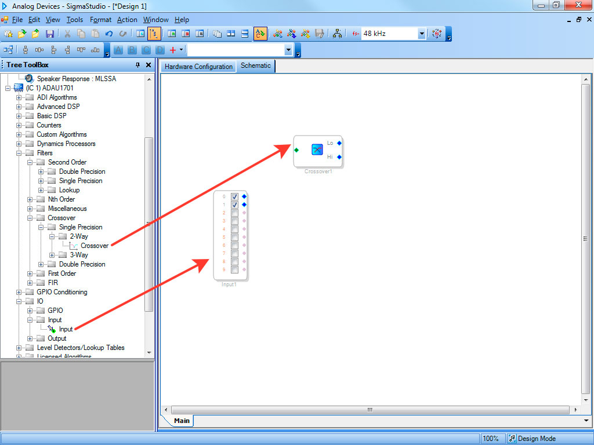Enable input channel 9 checkbox
The width and height of the screenshot is (594, 445).
[x=234, y=270]
